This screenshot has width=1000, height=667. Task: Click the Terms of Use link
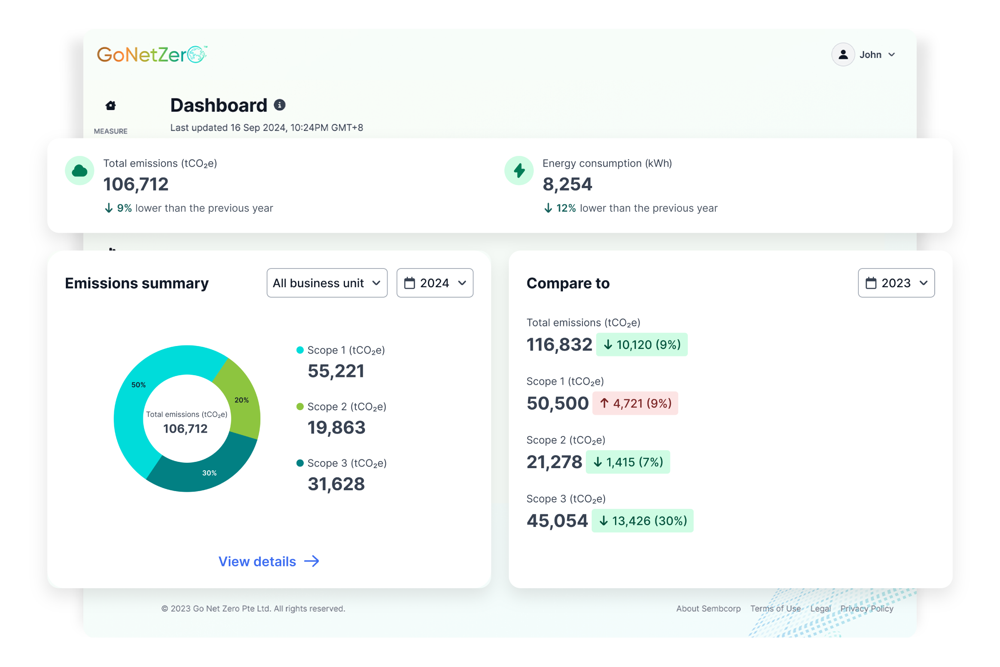coord(775,608)
